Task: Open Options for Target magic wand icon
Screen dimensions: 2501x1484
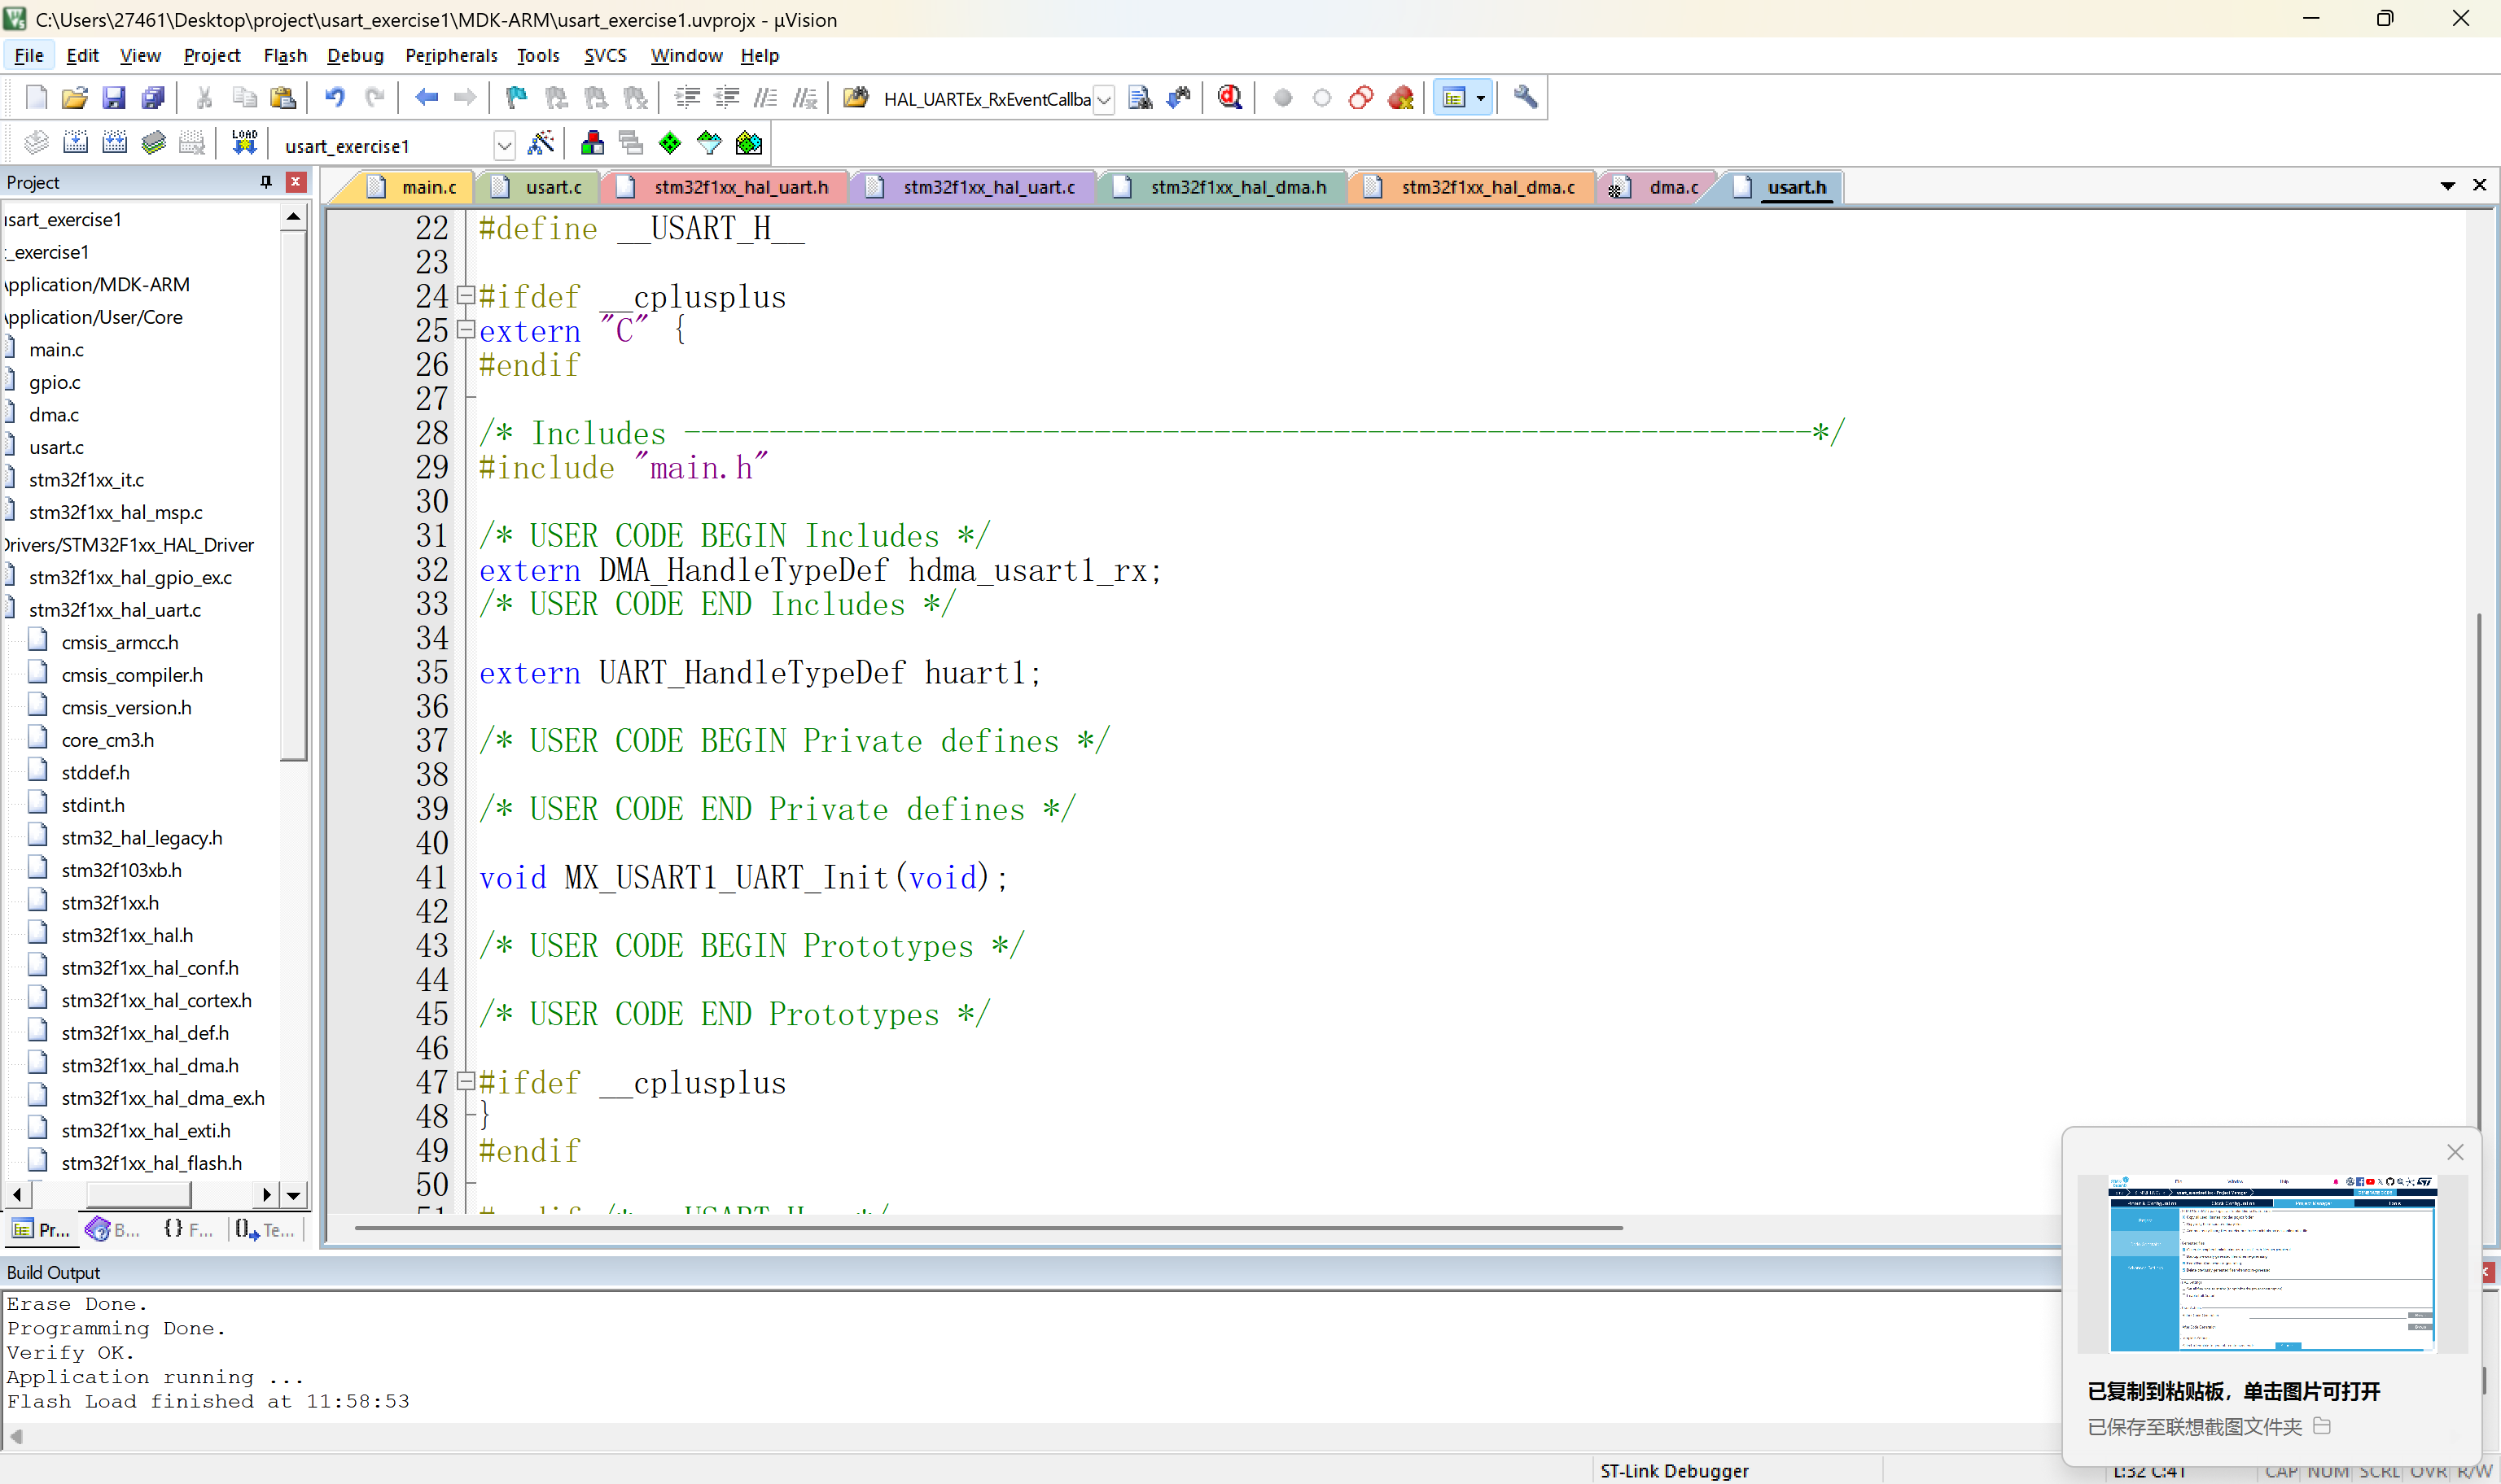Action: pos(541,143)
